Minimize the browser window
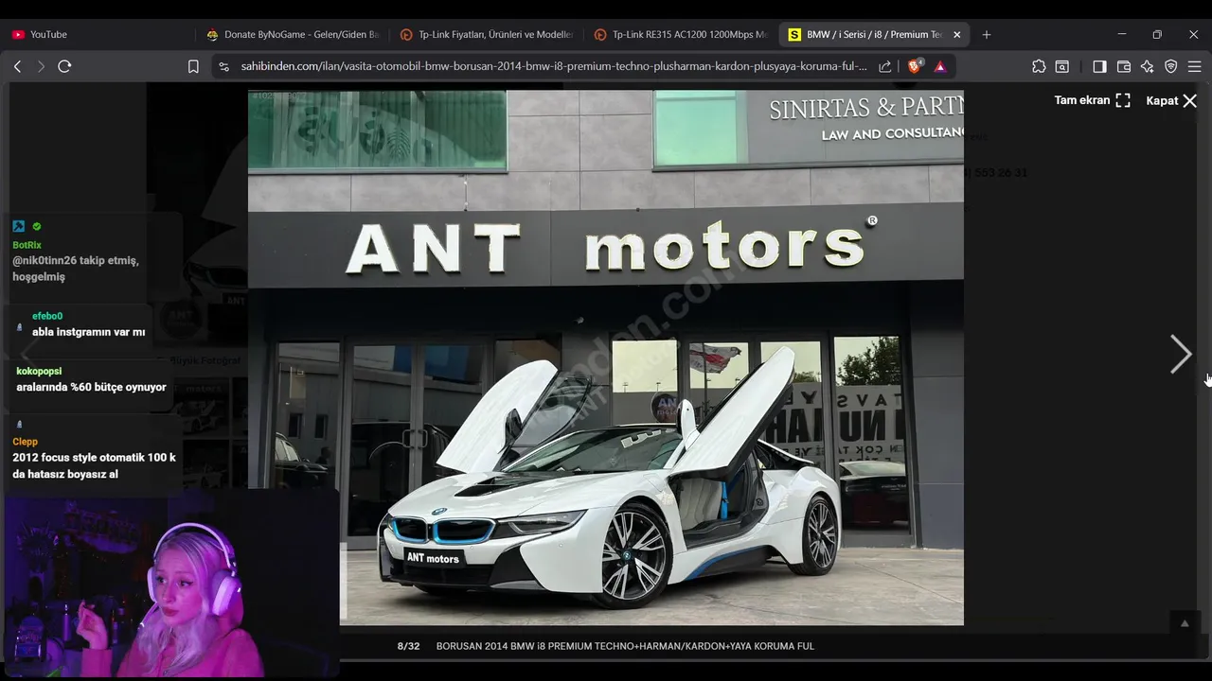The height and width of the screenshot is (681, 1212). 1122,34
